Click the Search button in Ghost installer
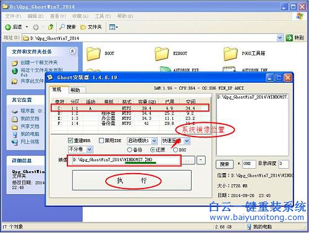The width and height of the screenshot is (309, 233). tap(224, 164)
